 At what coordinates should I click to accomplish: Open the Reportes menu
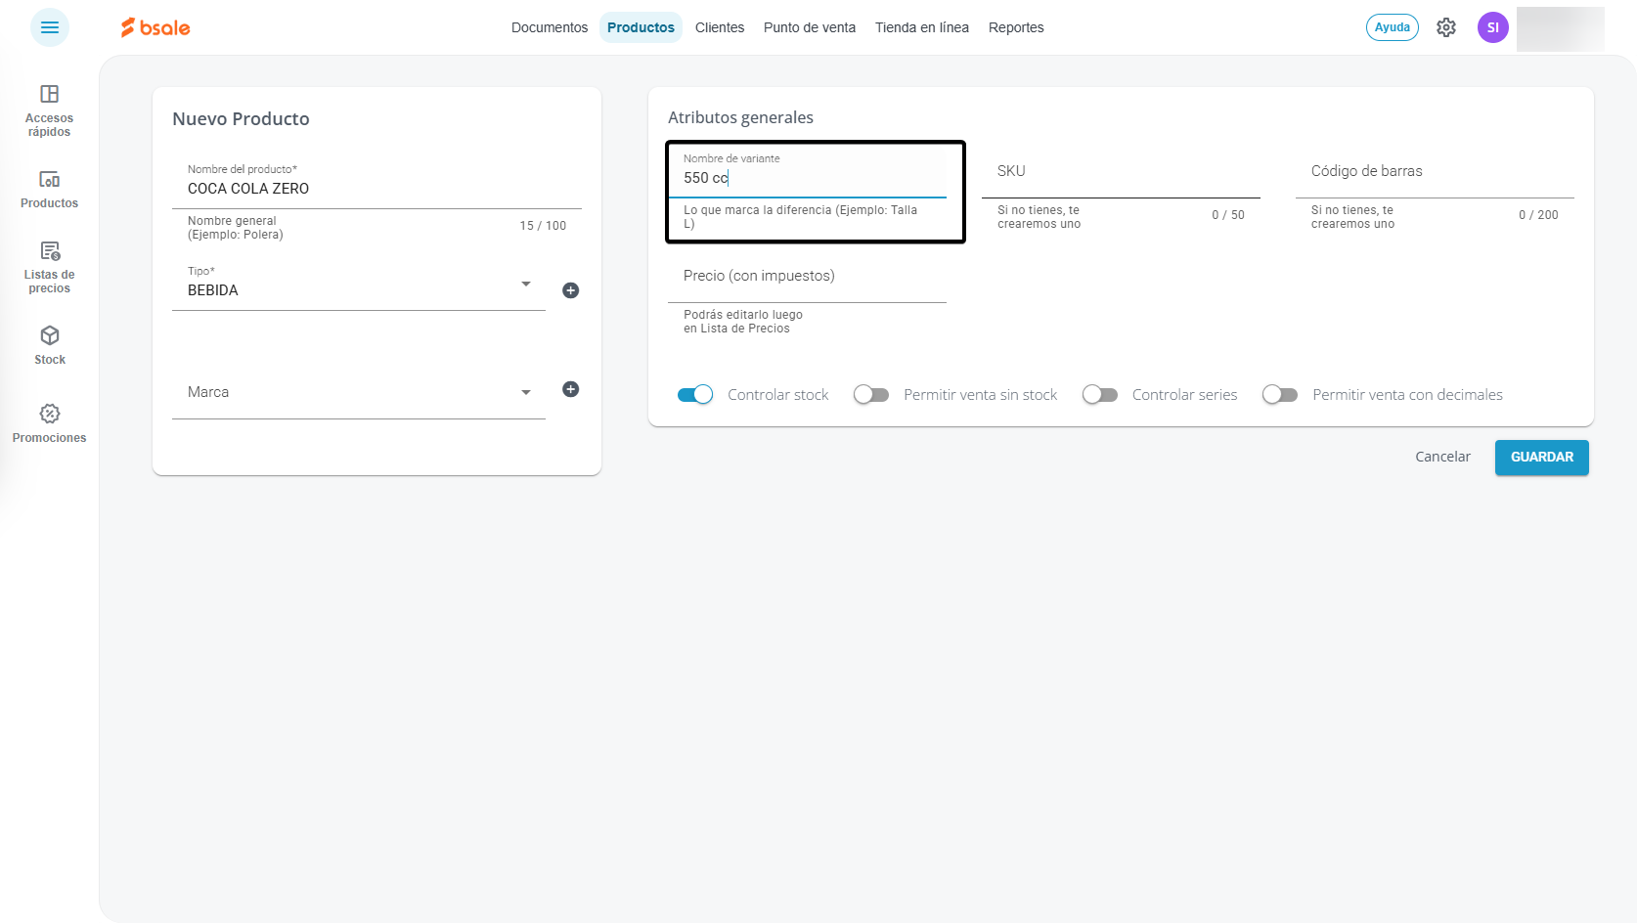(1016, 27)
